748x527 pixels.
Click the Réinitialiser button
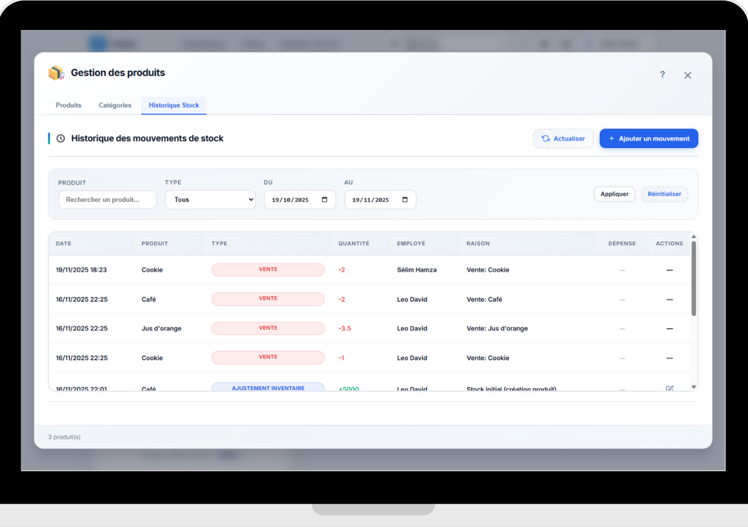point(664,194)
